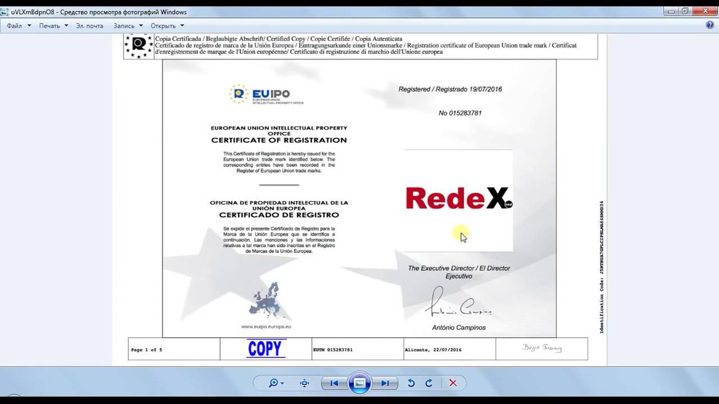Screen dimensions: 719x404
Task: Click the heading 'CERTIFICADO DE REGISTRO'
Action: pos(279,215)
